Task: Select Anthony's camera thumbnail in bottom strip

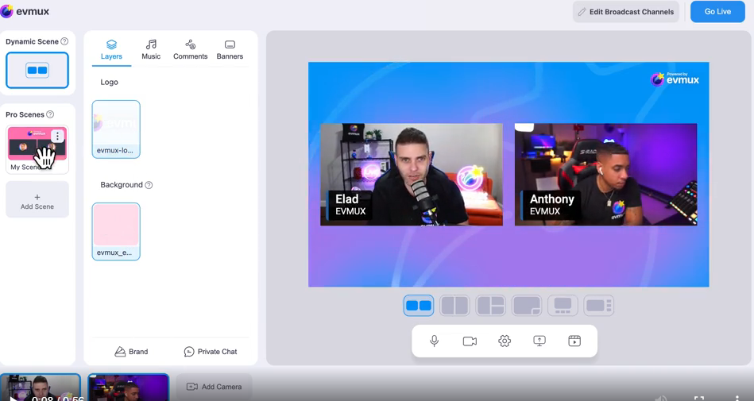Action: [x=129, y=388]
